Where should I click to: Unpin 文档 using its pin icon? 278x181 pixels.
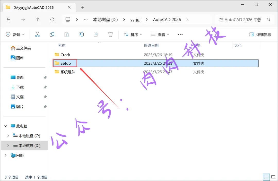(x=45, y=97)
